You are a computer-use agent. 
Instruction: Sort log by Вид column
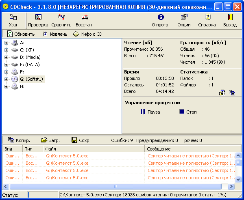click(13, 149)
